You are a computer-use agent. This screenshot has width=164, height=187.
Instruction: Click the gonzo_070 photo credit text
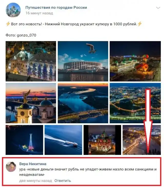click(x=26, y=35)
